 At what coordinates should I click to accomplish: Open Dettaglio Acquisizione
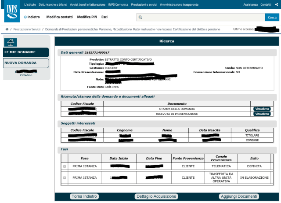coord(157,196)
